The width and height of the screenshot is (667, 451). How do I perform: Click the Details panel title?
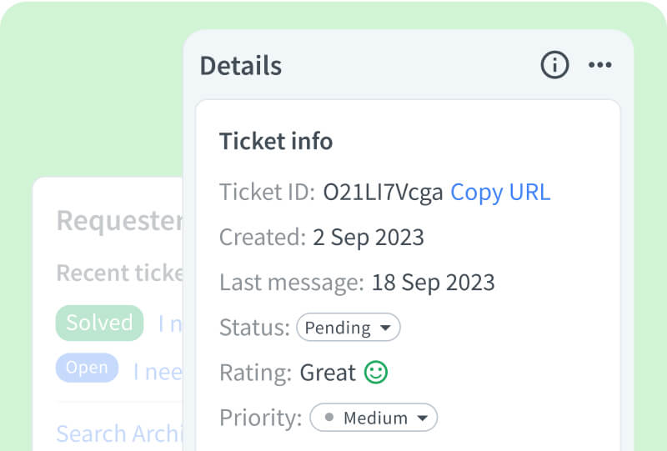click(x=241, y=66)
